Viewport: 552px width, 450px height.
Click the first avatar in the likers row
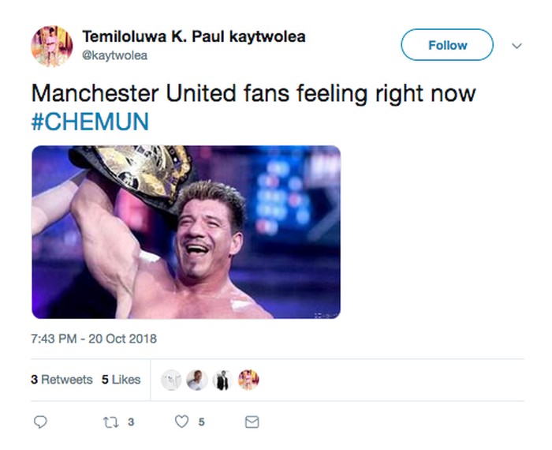tap(171, 380)
